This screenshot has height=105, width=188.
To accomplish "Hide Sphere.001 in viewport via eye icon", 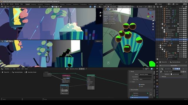I will (x=182, y=34).
